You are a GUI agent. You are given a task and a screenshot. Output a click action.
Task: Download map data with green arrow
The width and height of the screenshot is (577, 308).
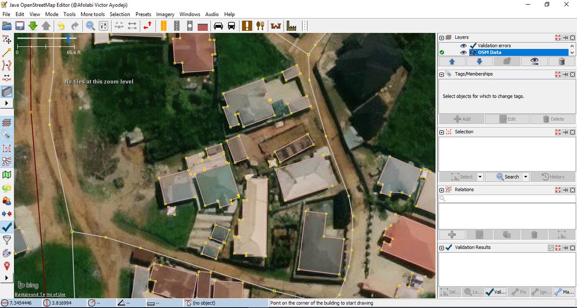(x=33, y=25)
